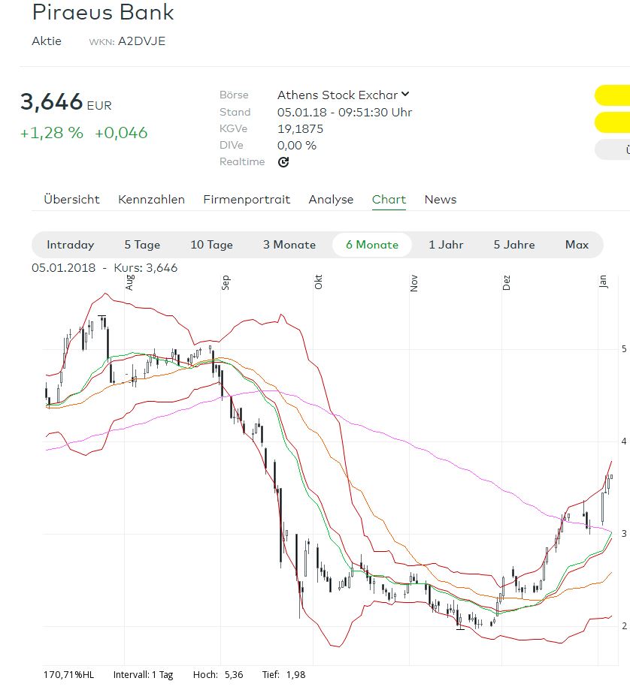Screen dimensions: 630x687
Task: Click the Tief: 1,98 value
Action: coord(284,675)
